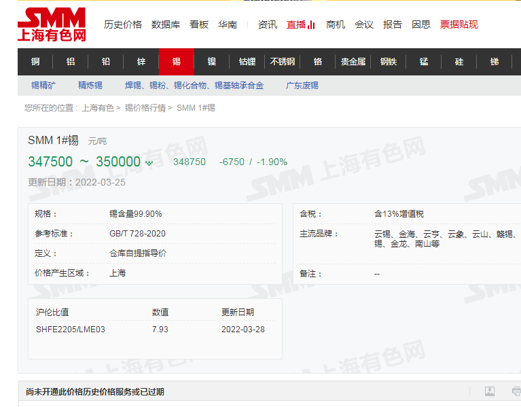Open the 直播 live link
This screenshot has width=521, height=407.
tap(296, 24)
